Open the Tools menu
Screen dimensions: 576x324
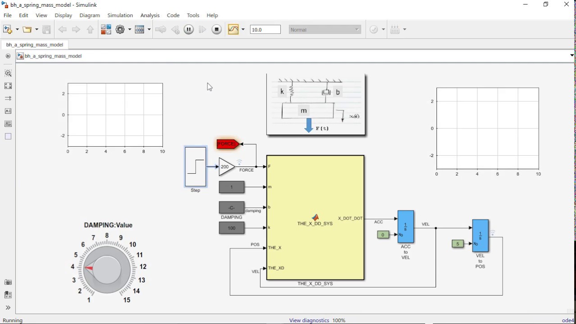(193, 15)
